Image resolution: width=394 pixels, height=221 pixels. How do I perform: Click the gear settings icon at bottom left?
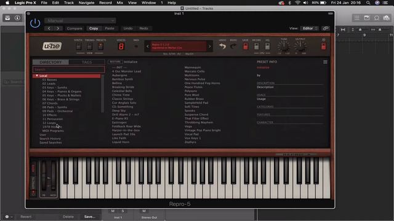(x=7, y=217)
